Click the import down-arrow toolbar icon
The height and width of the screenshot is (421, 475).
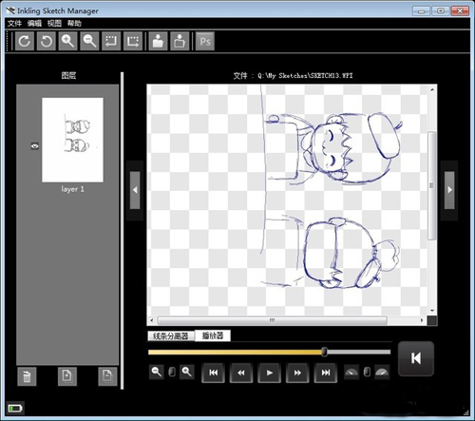pyautogui.click(x=158, y=41)
